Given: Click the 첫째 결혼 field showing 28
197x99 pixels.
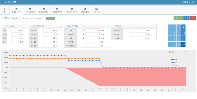Looking at the screenshot, I should (x=50, y=38).
